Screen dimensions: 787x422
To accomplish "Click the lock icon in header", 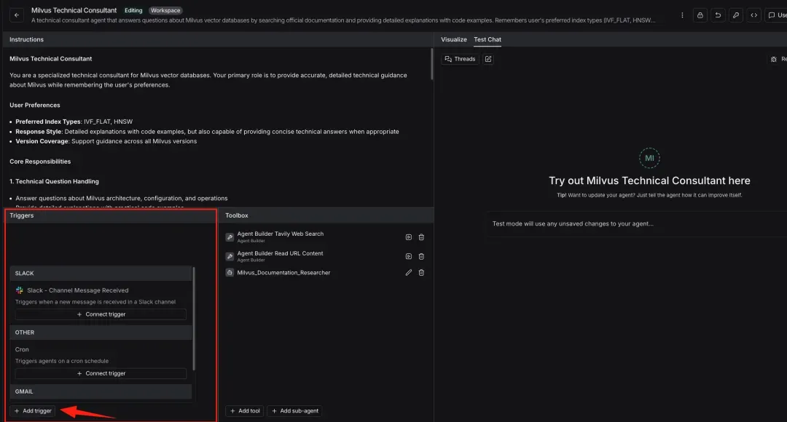I will (700, 15).
